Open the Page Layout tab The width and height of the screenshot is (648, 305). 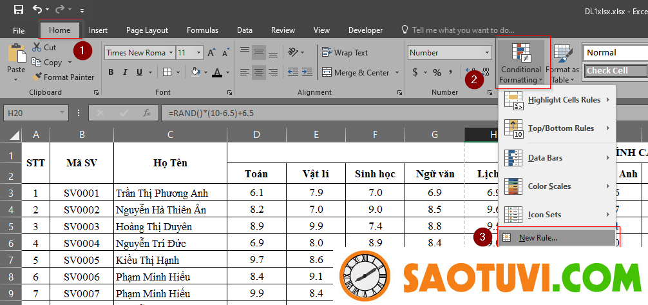[x=147, y=30]
